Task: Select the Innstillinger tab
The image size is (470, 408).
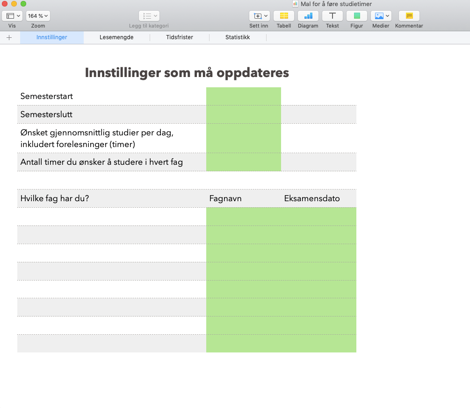Action: [52, 37]
